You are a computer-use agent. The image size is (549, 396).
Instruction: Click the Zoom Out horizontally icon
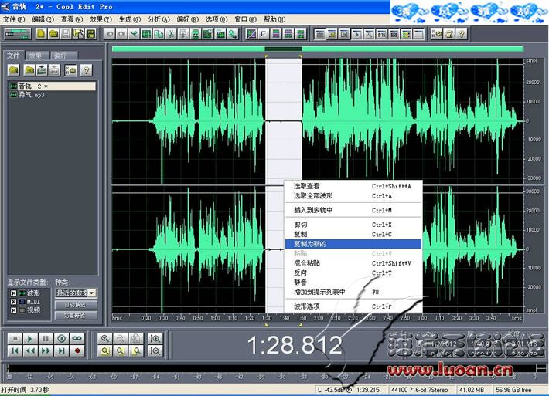(121, 338)
